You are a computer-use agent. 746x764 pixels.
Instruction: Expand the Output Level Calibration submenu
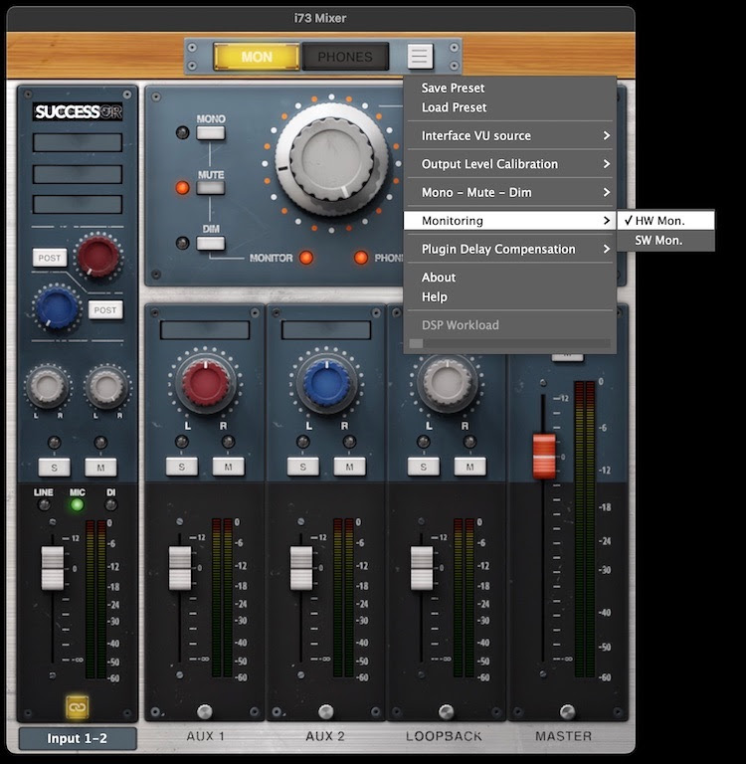point(509,164)
